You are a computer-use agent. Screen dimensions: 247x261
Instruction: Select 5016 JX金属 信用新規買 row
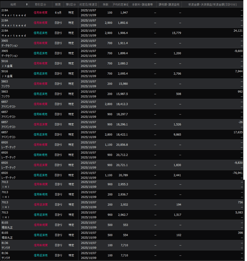(123, 63)
